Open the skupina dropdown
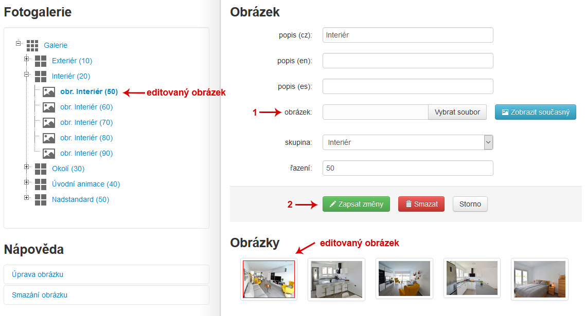This screenshot has width=585, height=316. [x=407, y=142]
